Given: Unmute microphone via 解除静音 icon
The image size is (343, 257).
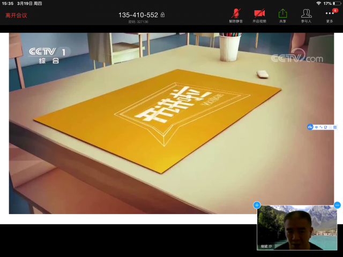Looking at the screenshot, I should click(236, 16).
